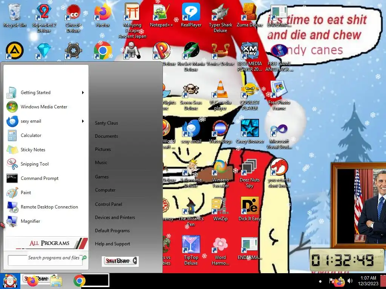This screenshot has width=386, height=289.
Task: Open Free Photo Frame shortcut
Action: coord(279,95)
